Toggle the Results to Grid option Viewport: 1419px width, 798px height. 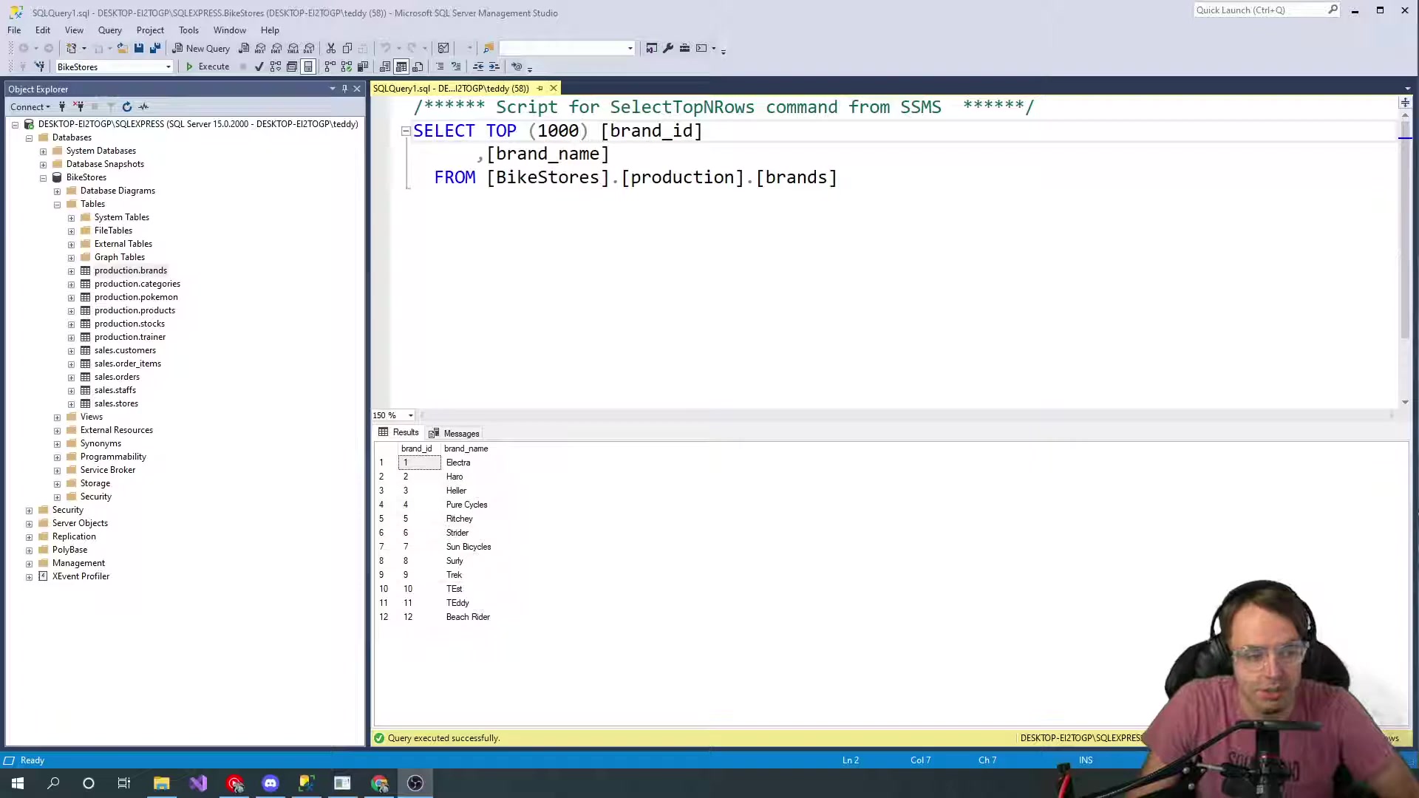(401, 66)
